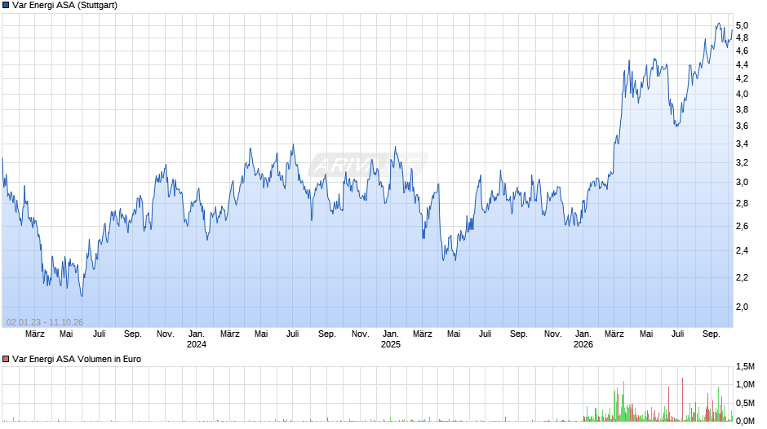Click the price axis label "4,6"

tap(742, 51)
